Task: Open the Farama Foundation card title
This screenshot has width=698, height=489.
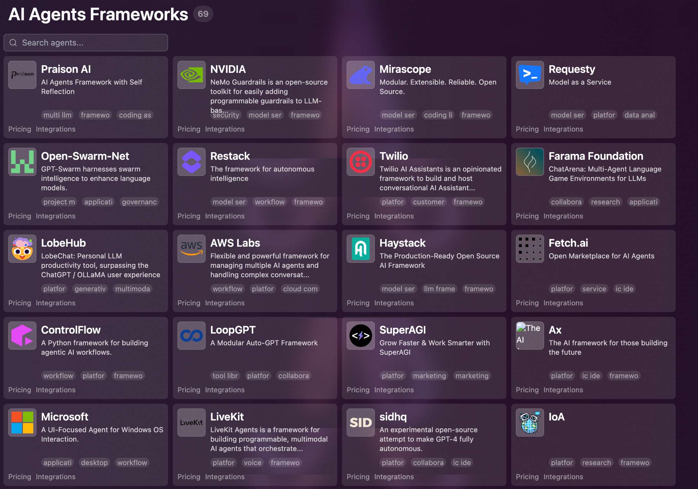Action: 596,156
